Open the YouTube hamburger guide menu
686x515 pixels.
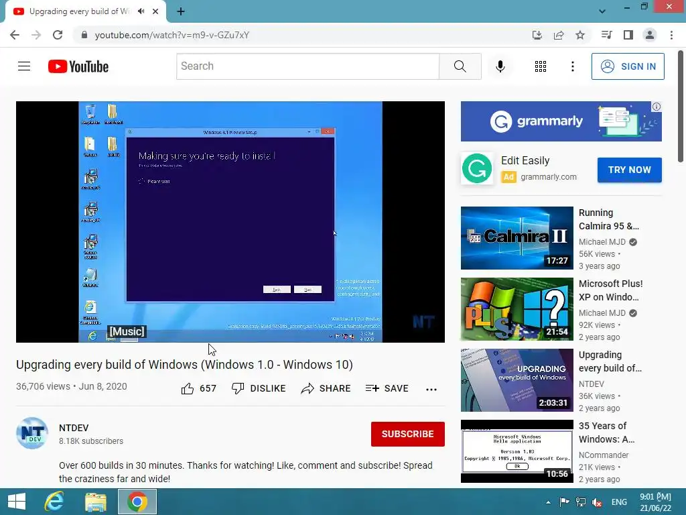(24, 66)
